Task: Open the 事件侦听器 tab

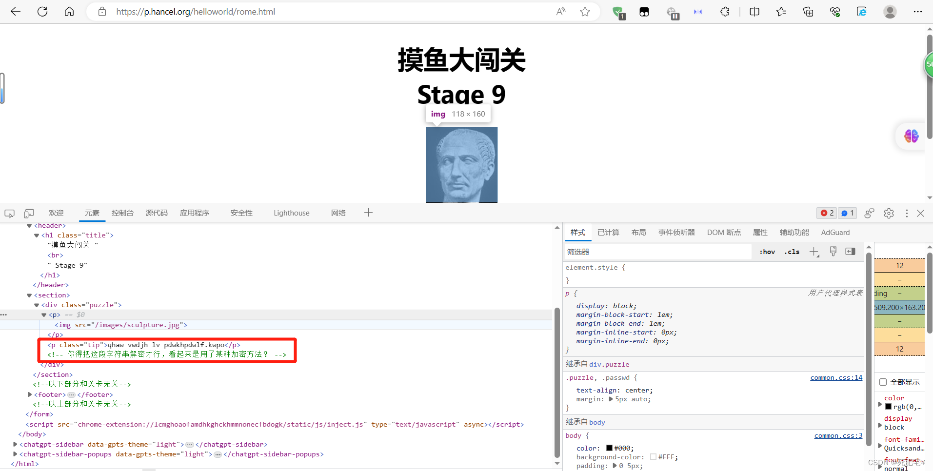Action: (x=676, y=233)
